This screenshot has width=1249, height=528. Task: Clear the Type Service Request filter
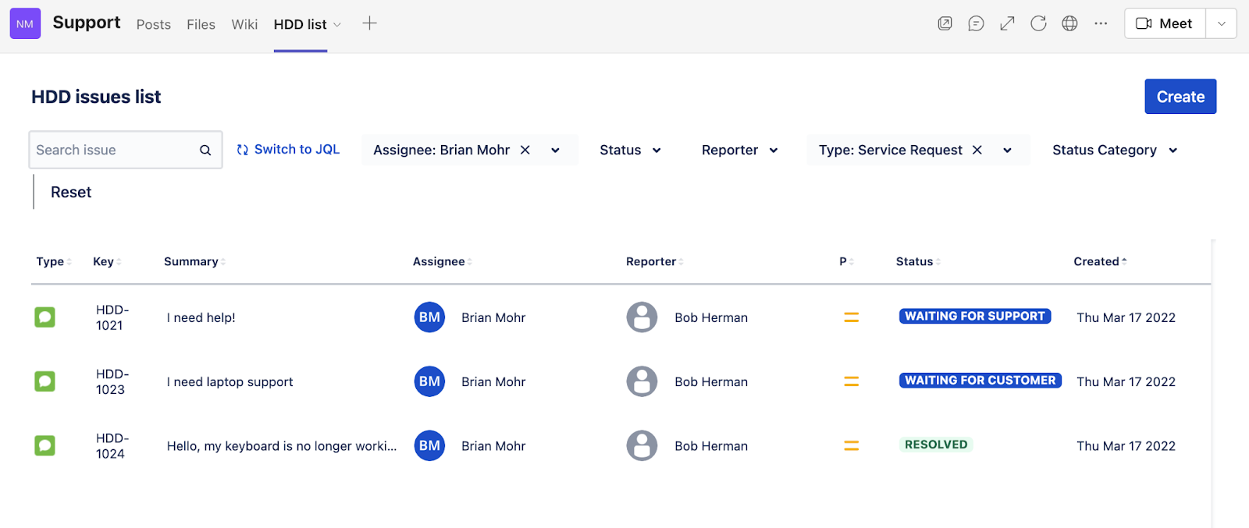[x=977, y=150]
